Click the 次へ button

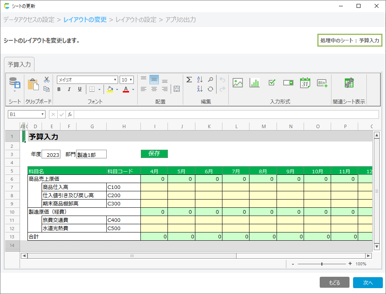coord(368,283)
